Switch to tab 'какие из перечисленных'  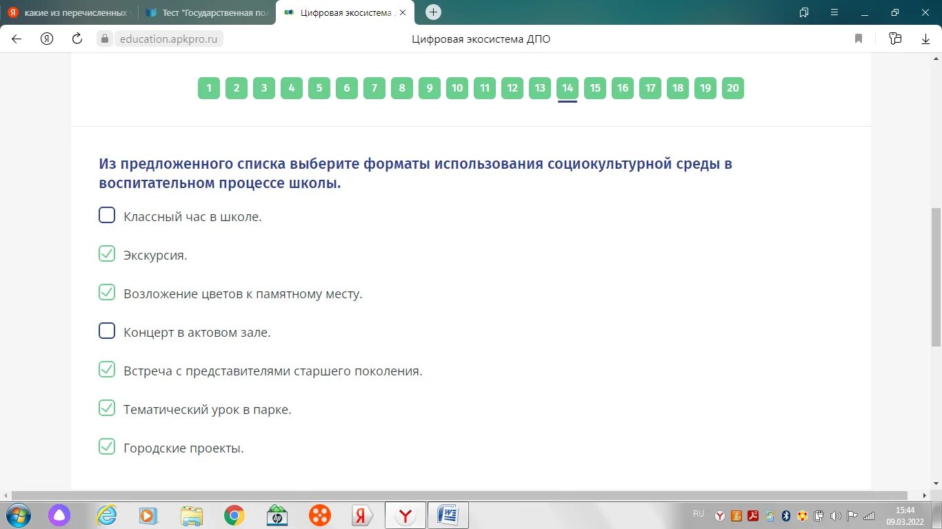[x=68, y=12]
